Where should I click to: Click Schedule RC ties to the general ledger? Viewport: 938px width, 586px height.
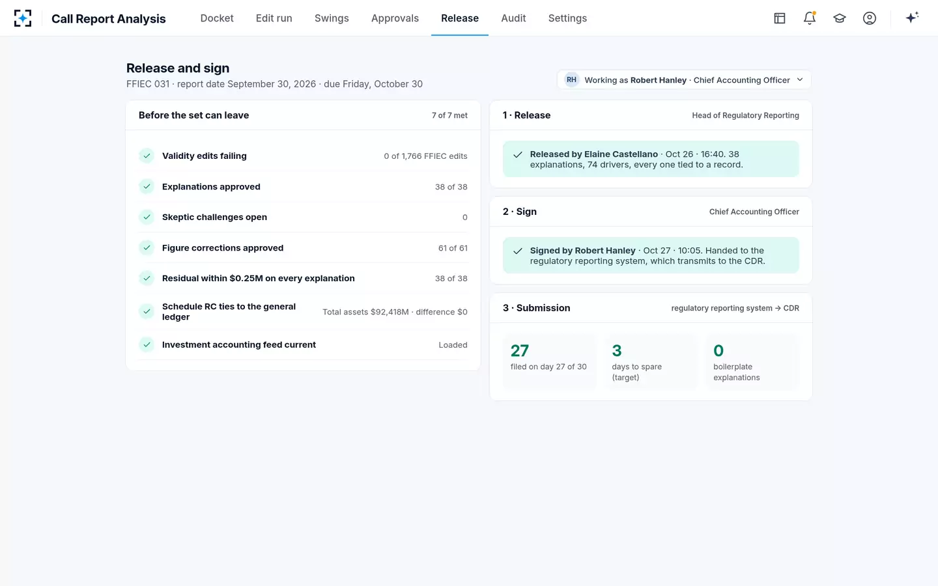click(229, 311)
